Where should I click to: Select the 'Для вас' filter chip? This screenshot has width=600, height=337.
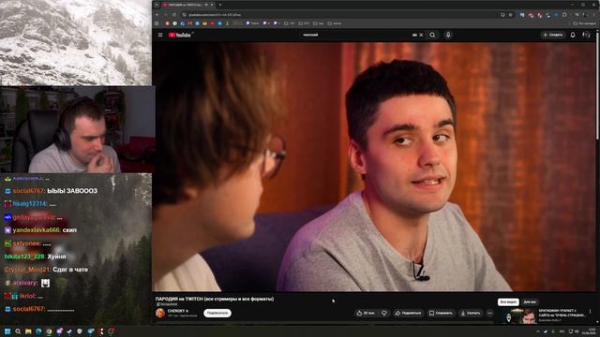pos(530,301)
